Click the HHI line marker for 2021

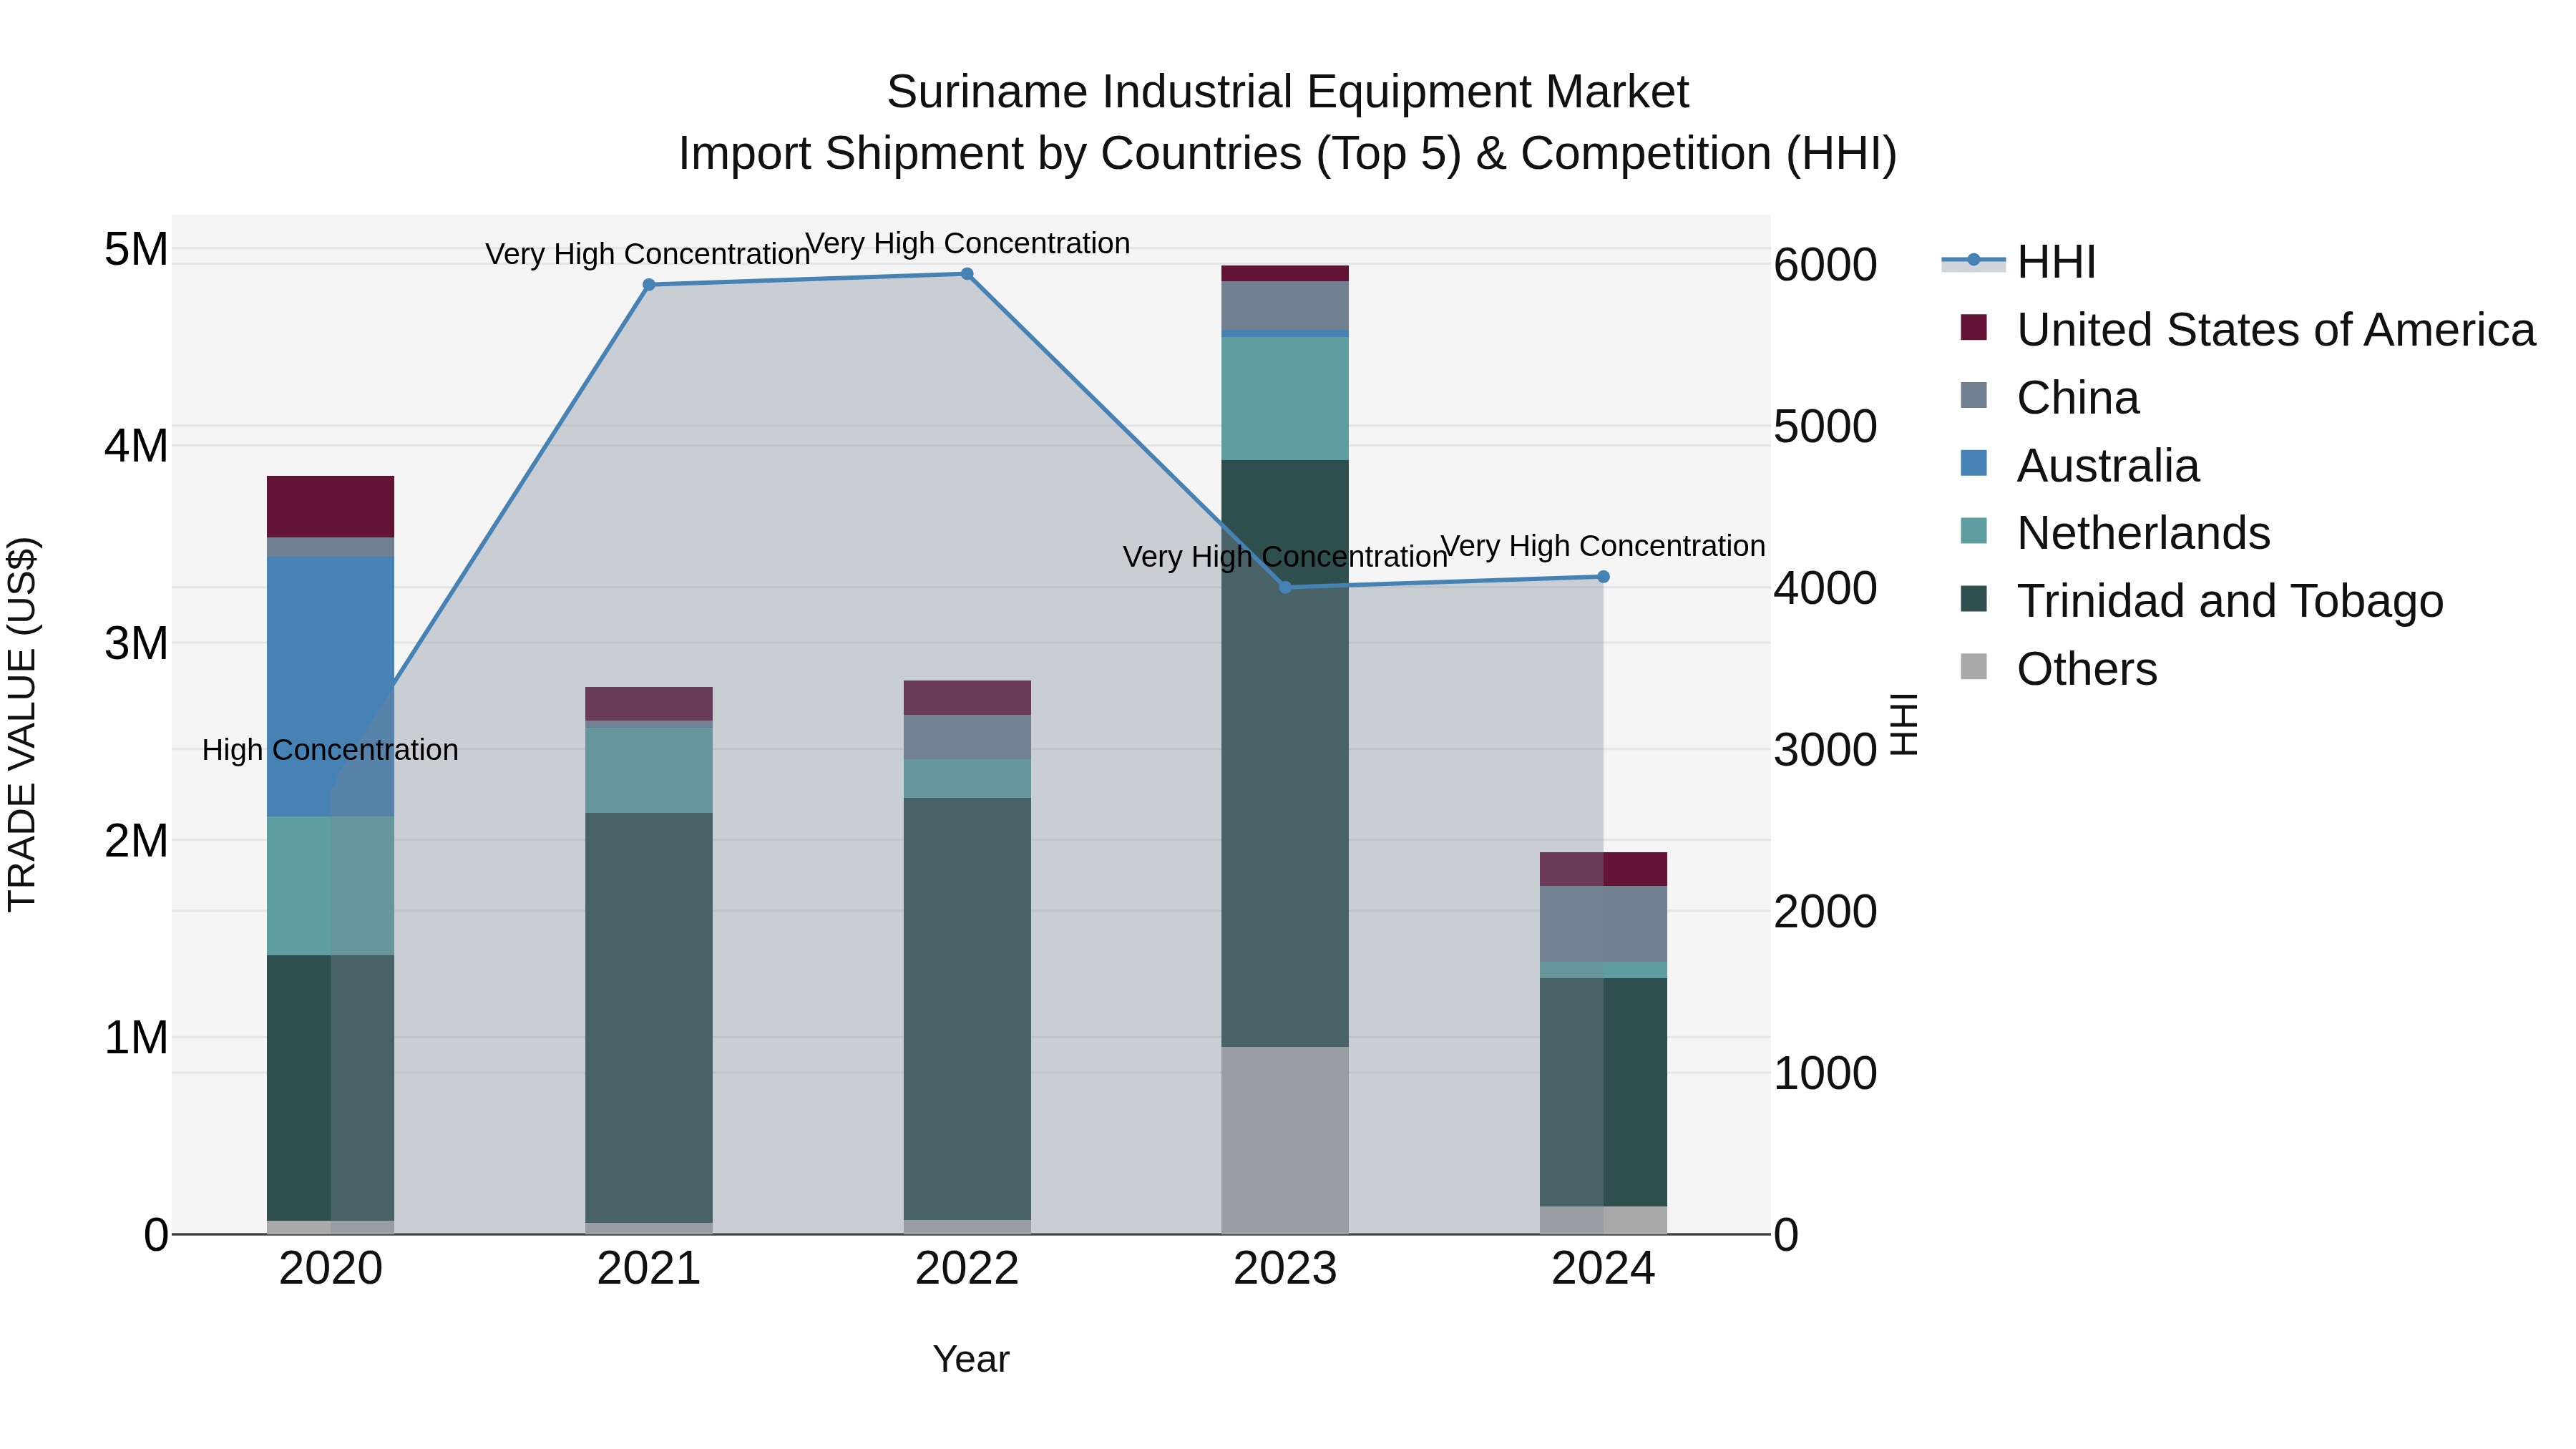[649, 285]
